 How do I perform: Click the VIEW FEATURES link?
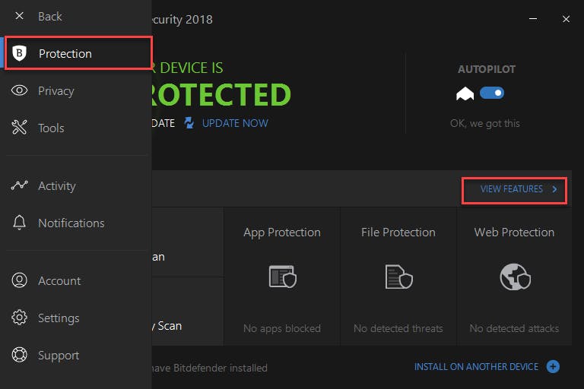(x=511, y=189)
